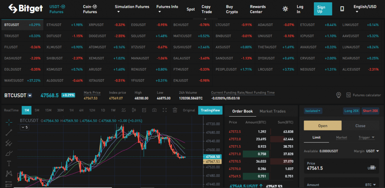This screenshot has height=188, width=385.
Task: Open Margin USDT currency dropdown
Action: pyautogui.click(x=372, y=151)
